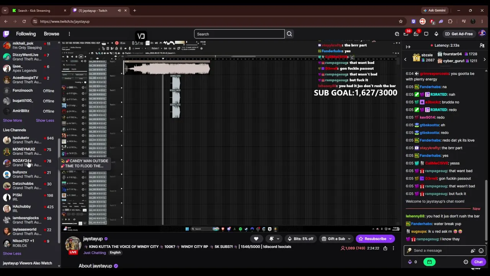
Task: Go back in browser history
Action: (6, 21)
